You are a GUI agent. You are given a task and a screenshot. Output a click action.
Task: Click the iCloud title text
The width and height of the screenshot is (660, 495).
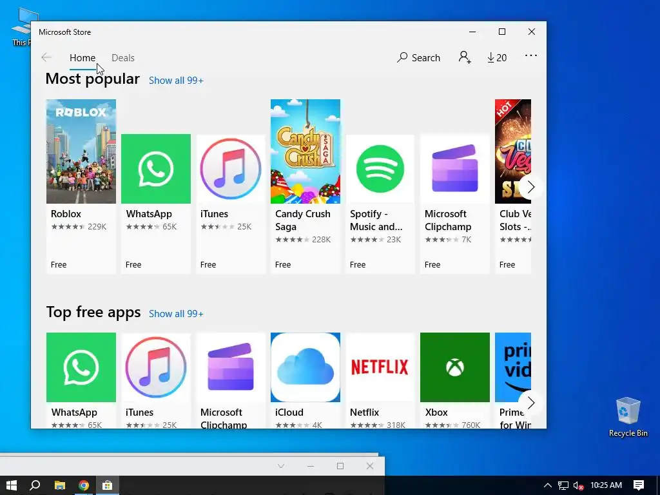tap(289, 412)
